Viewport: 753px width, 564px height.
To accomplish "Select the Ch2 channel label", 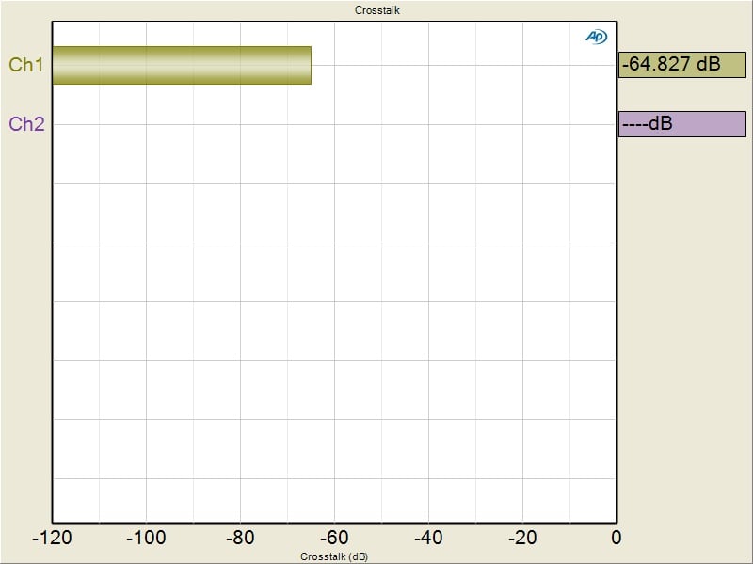I will coord(26,123).
